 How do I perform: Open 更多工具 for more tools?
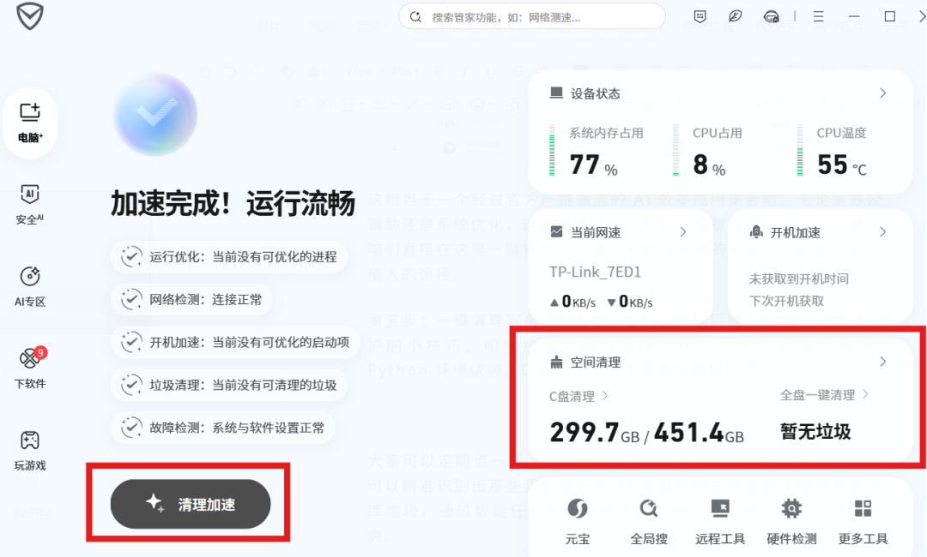tap(862, 518)
